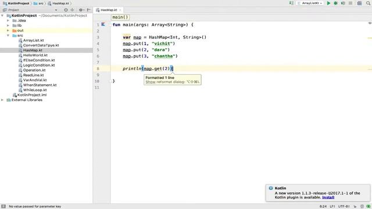
Task: Start debugging with the green bug icon
Action: click(x=335, y=3)
